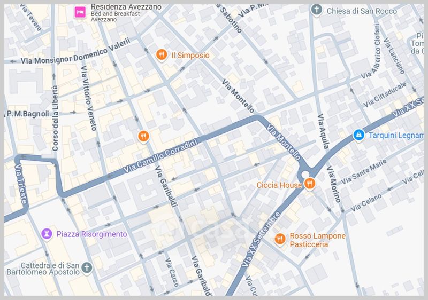The height and width of the screenshot is (300, 428).
Task: Click the Rosso Lampone Pasticceria icon
Action: coord(280,239)
